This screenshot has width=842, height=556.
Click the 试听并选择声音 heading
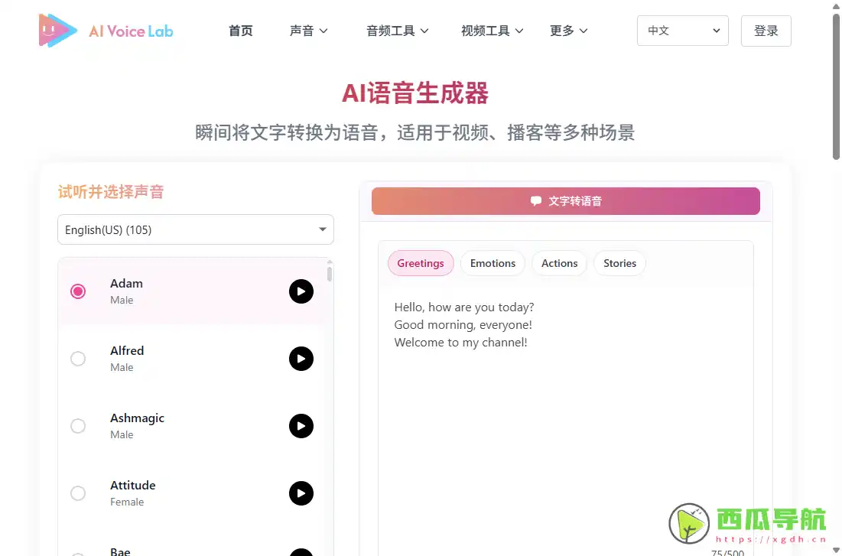click(111, 192)
